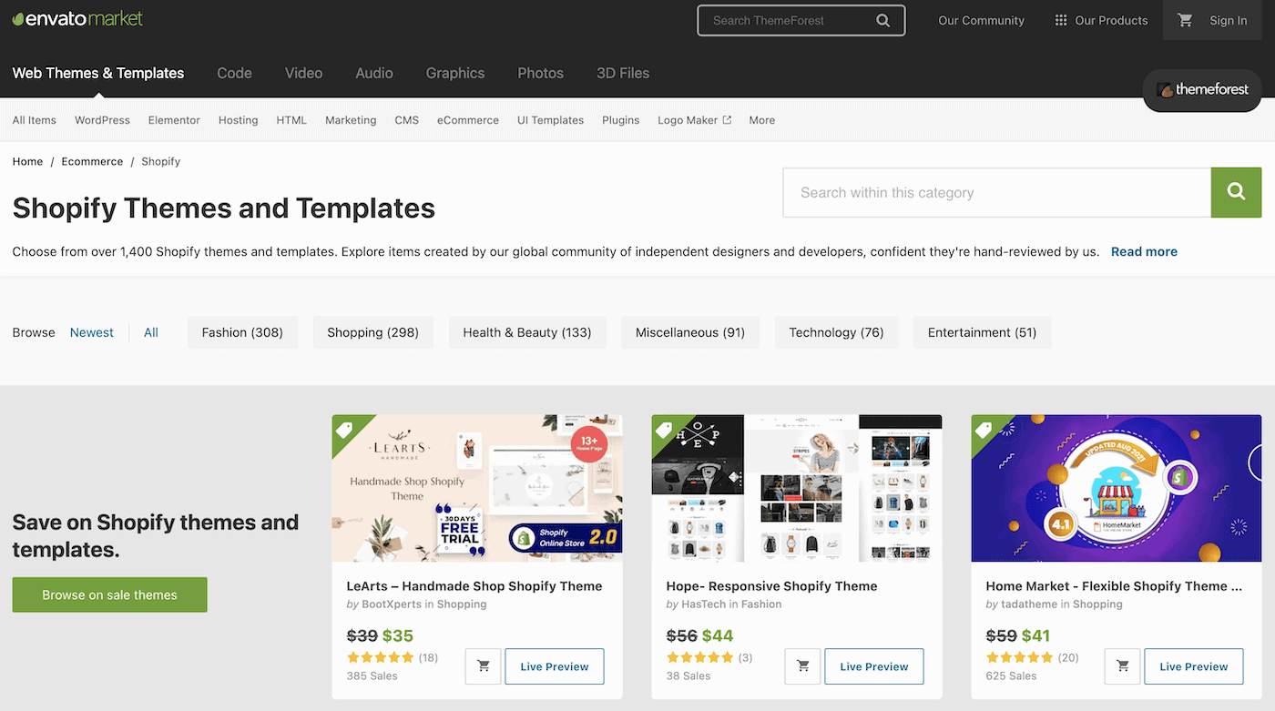Click the tadatheme author link
The width and height of the screenshot is (1275, 711).
coord(1029,604)
